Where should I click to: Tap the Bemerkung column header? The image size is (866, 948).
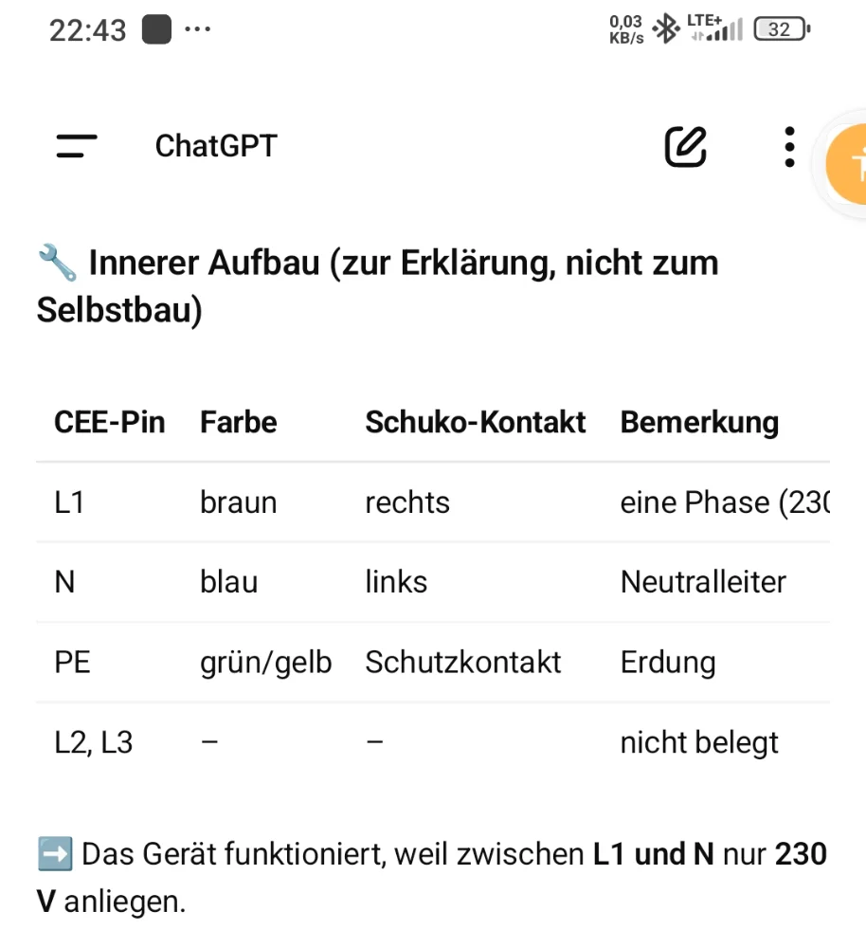(x=699, y=422)
